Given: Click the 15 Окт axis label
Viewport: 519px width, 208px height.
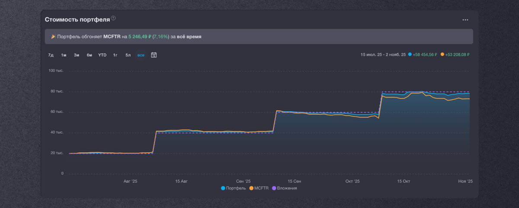Looking at the screenshot, I should point(404,182).
